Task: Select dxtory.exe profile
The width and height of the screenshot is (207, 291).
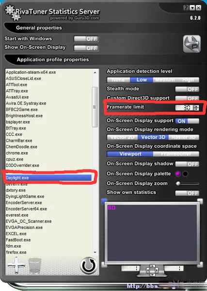Action: (16, 190)
